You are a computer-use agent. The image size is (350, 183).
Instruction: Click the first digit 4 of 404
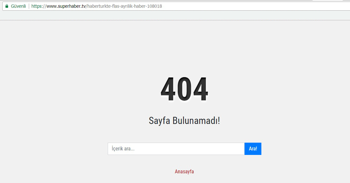[x=169, y=90]
